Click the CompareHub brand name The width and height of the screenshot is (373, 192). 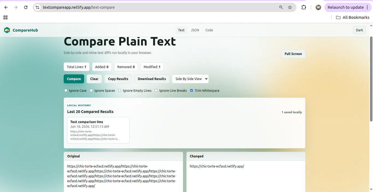tap(25, 30)
